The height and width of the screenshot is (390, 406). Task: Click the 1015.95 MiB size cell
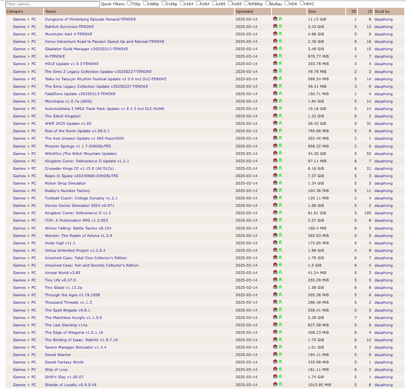319,385
